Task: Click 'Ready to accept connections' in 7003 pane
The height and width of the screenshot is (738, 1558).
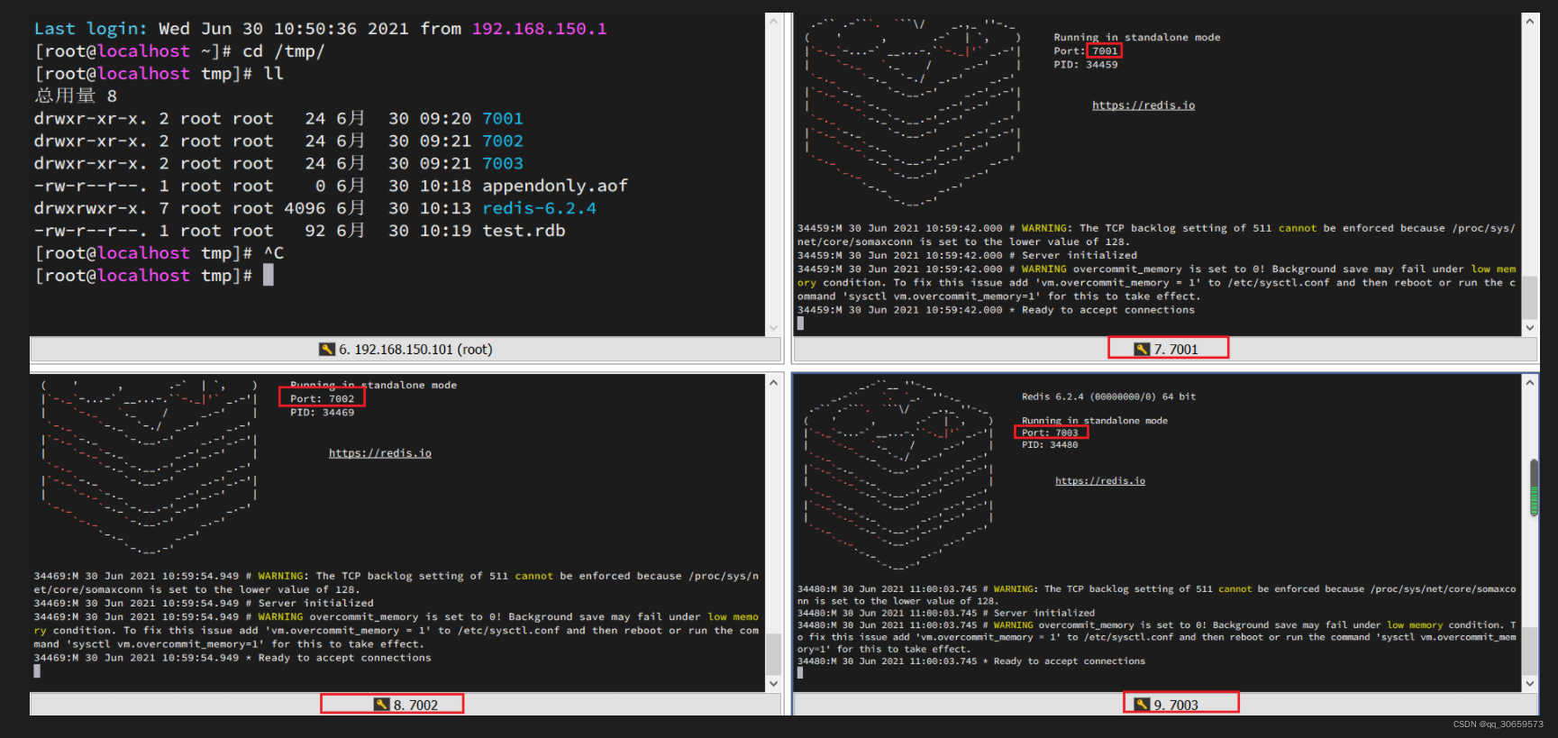Action: click(1070, 661)
